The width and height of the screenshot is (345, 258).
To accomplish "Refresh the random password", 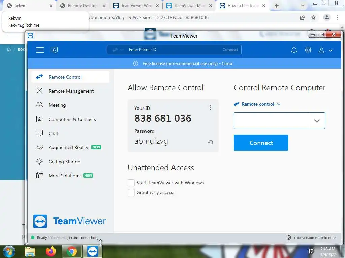I will [210, 142].
